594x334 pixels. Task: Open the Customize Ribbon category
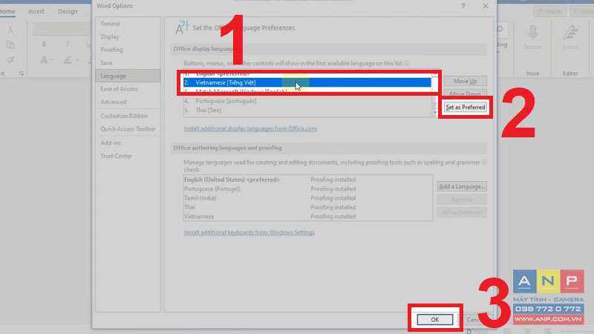[124, 116]
